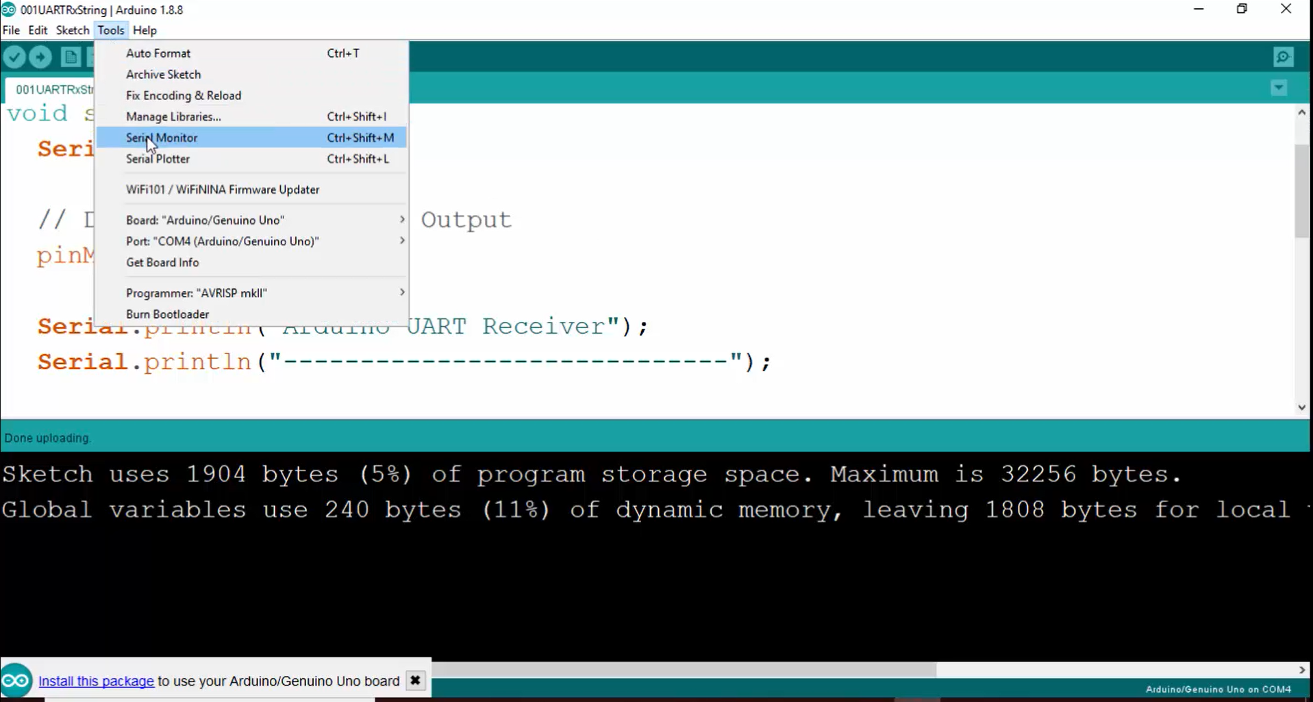Restore down the Arduino window
1313x702 pixels.
1241,10
